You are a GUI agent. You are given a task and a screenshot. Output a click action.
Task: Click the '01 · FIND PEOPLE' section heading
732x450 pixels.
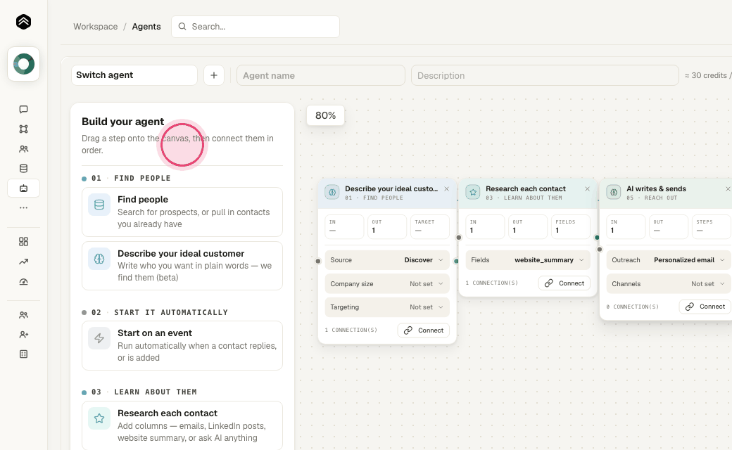[x=131, y=178]
